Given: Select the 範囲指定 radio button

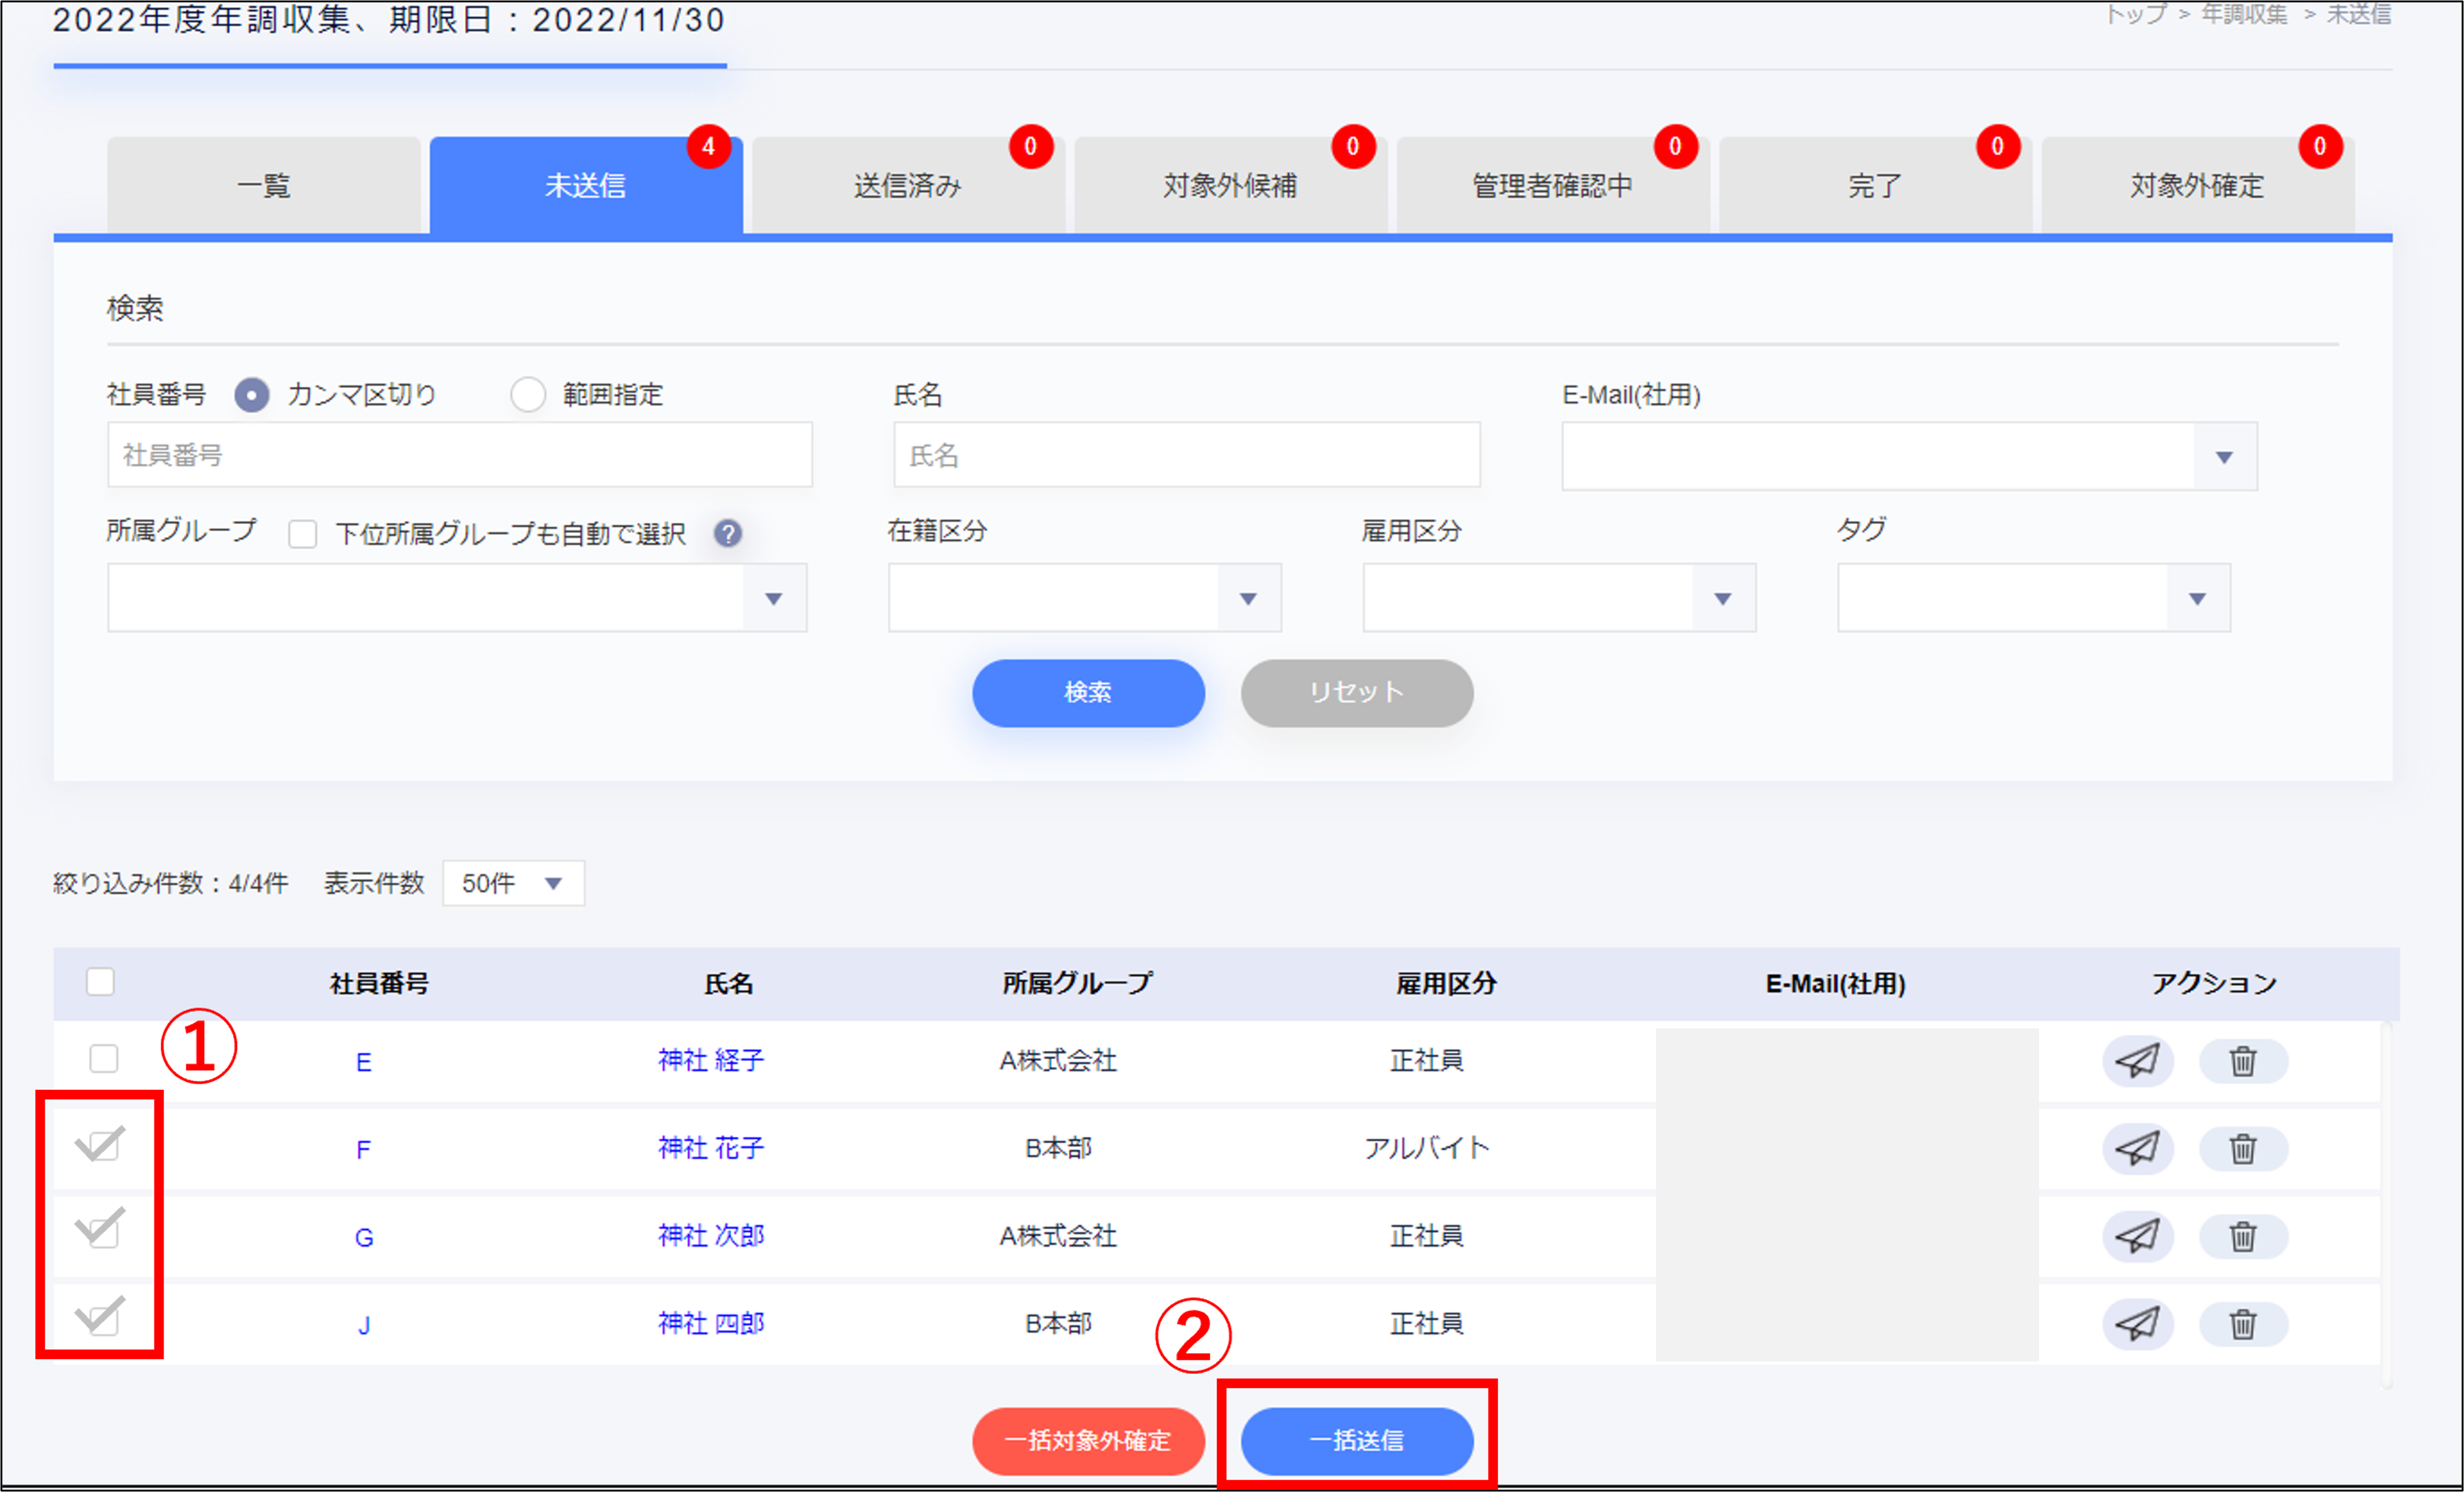Looking at the screenshot, I should (528, 394).
